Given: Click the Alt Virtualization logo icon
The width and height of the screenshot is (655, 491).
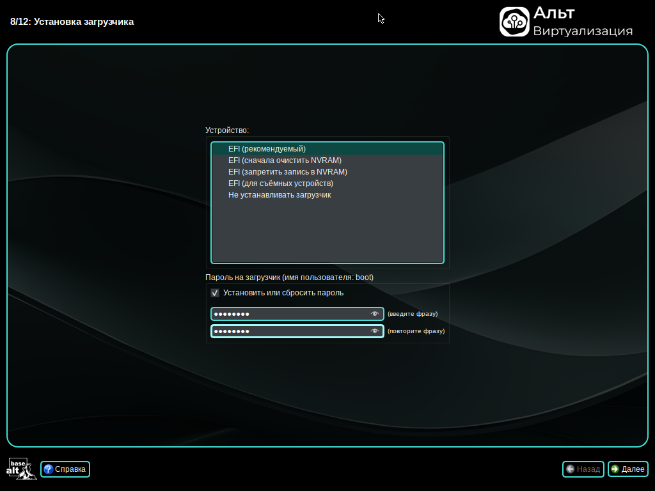Looking at the screenshot, I should click(x=514, y=22).
